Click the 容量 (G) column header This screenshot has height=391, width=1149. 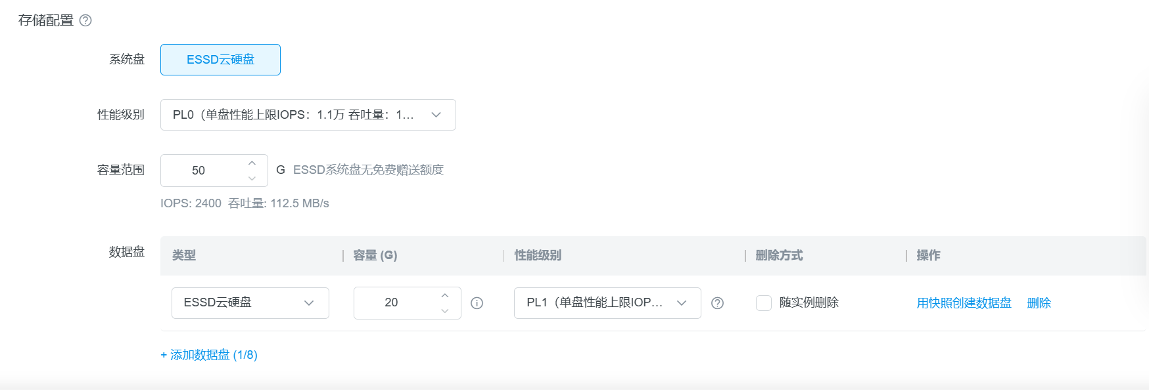coord(375,255)
